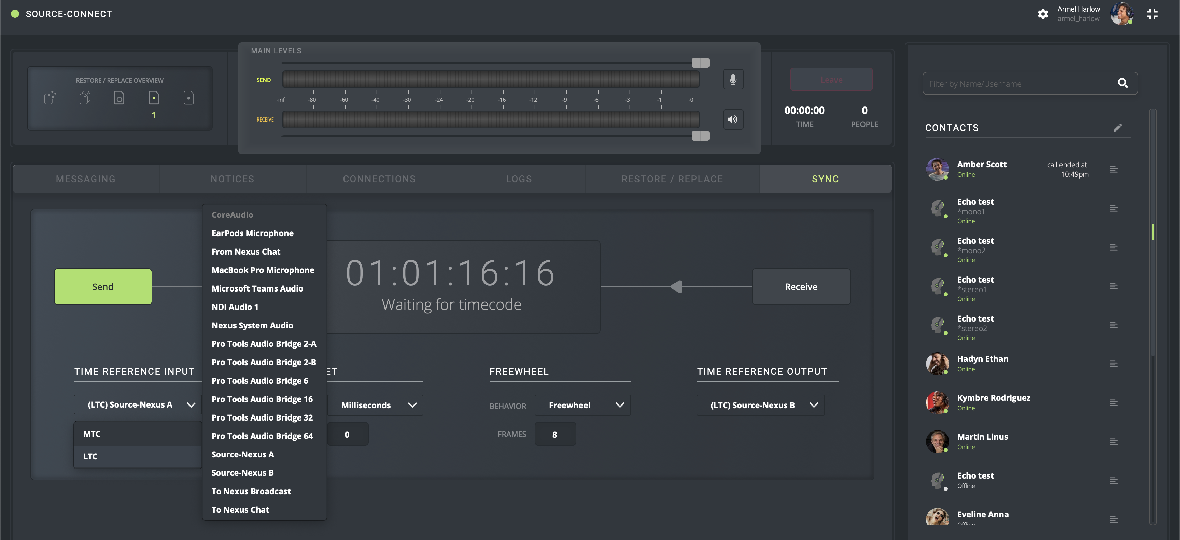Open Hadyn Ethan's contact menu icon
Image resolution: width=1180 pixels, height=540 pixels.
(1113, 364)
